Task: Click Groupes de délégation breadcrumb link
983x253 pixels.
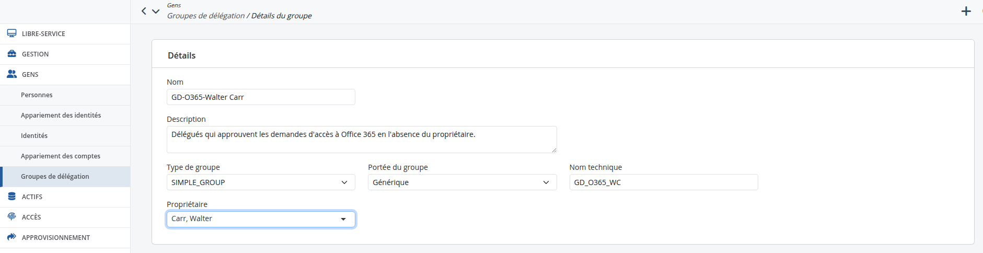Action: click(x=206, y=16)
